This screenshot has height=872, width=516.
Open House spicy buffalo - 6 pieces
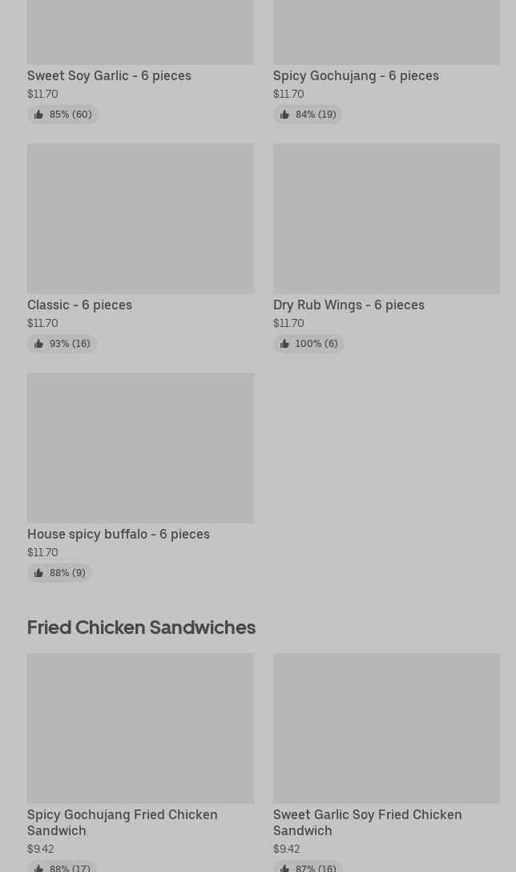(x=119, y=534)
